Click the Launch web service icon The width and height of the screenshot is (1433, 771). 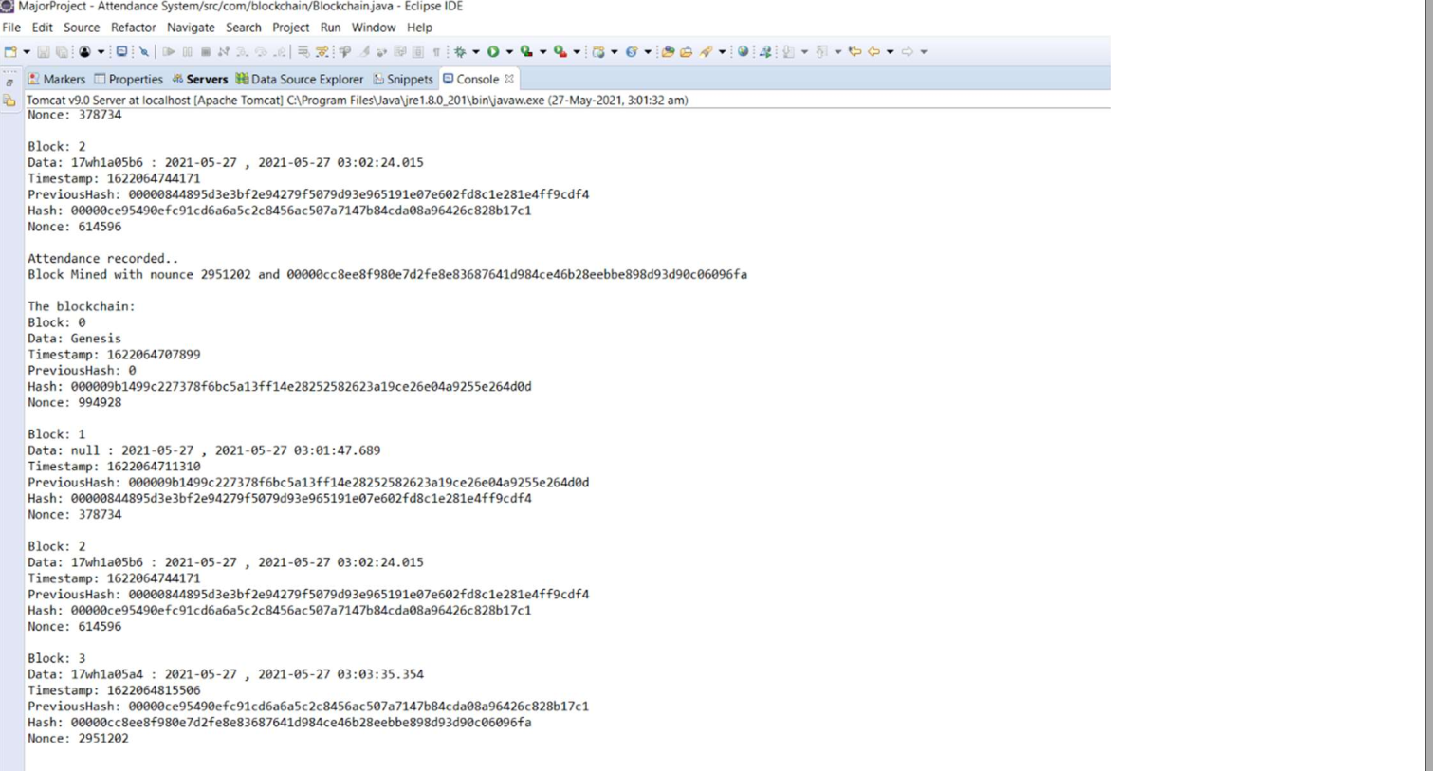tap(765, 51)
